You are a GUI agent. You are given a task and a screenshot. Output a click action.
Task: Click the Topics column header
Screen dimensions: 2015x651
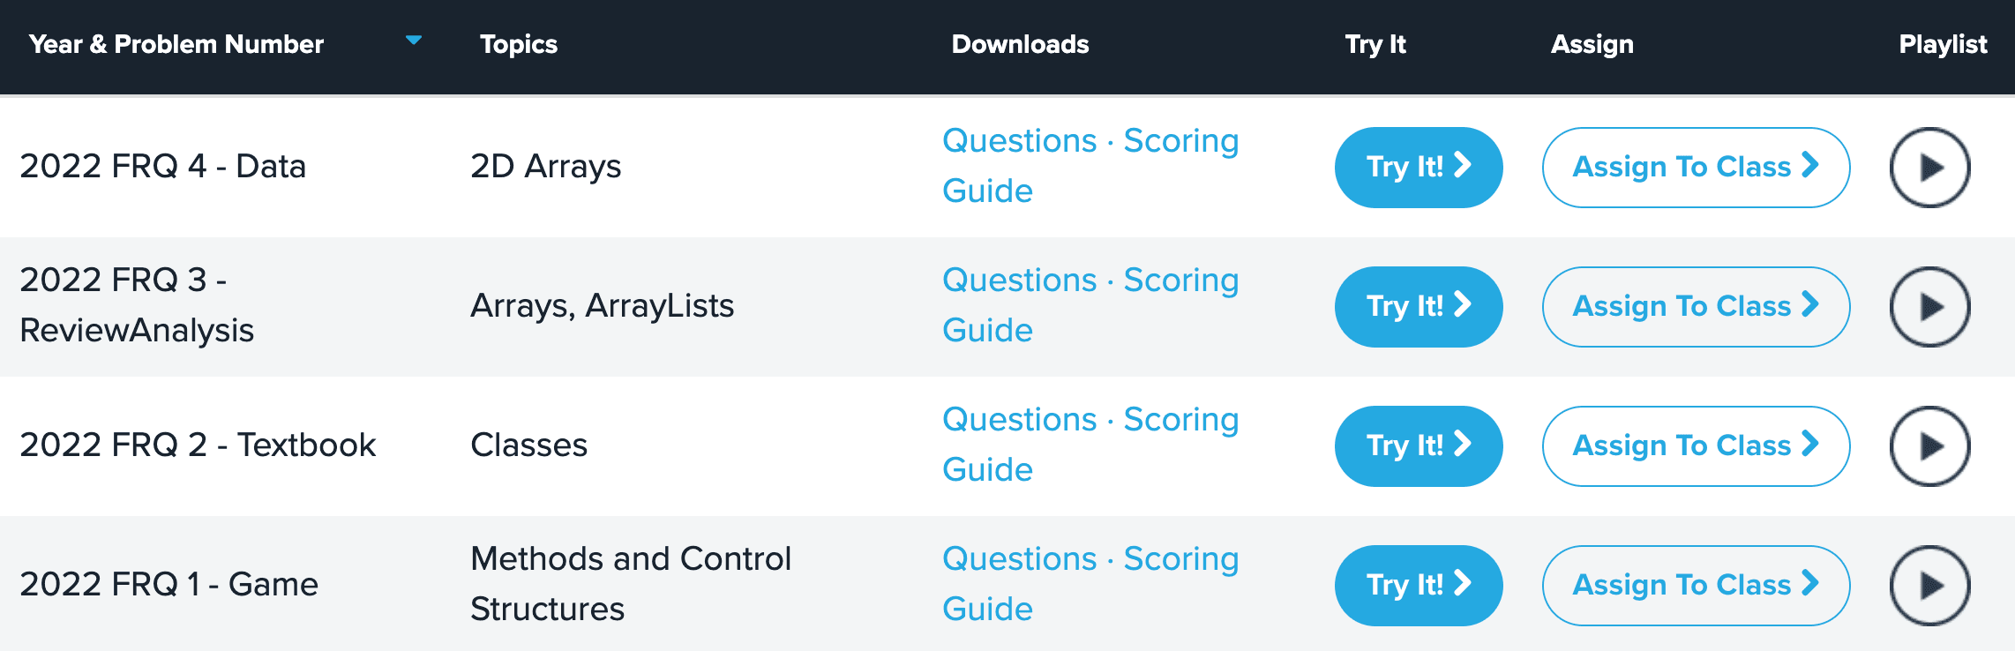click(x=518, y=44)
